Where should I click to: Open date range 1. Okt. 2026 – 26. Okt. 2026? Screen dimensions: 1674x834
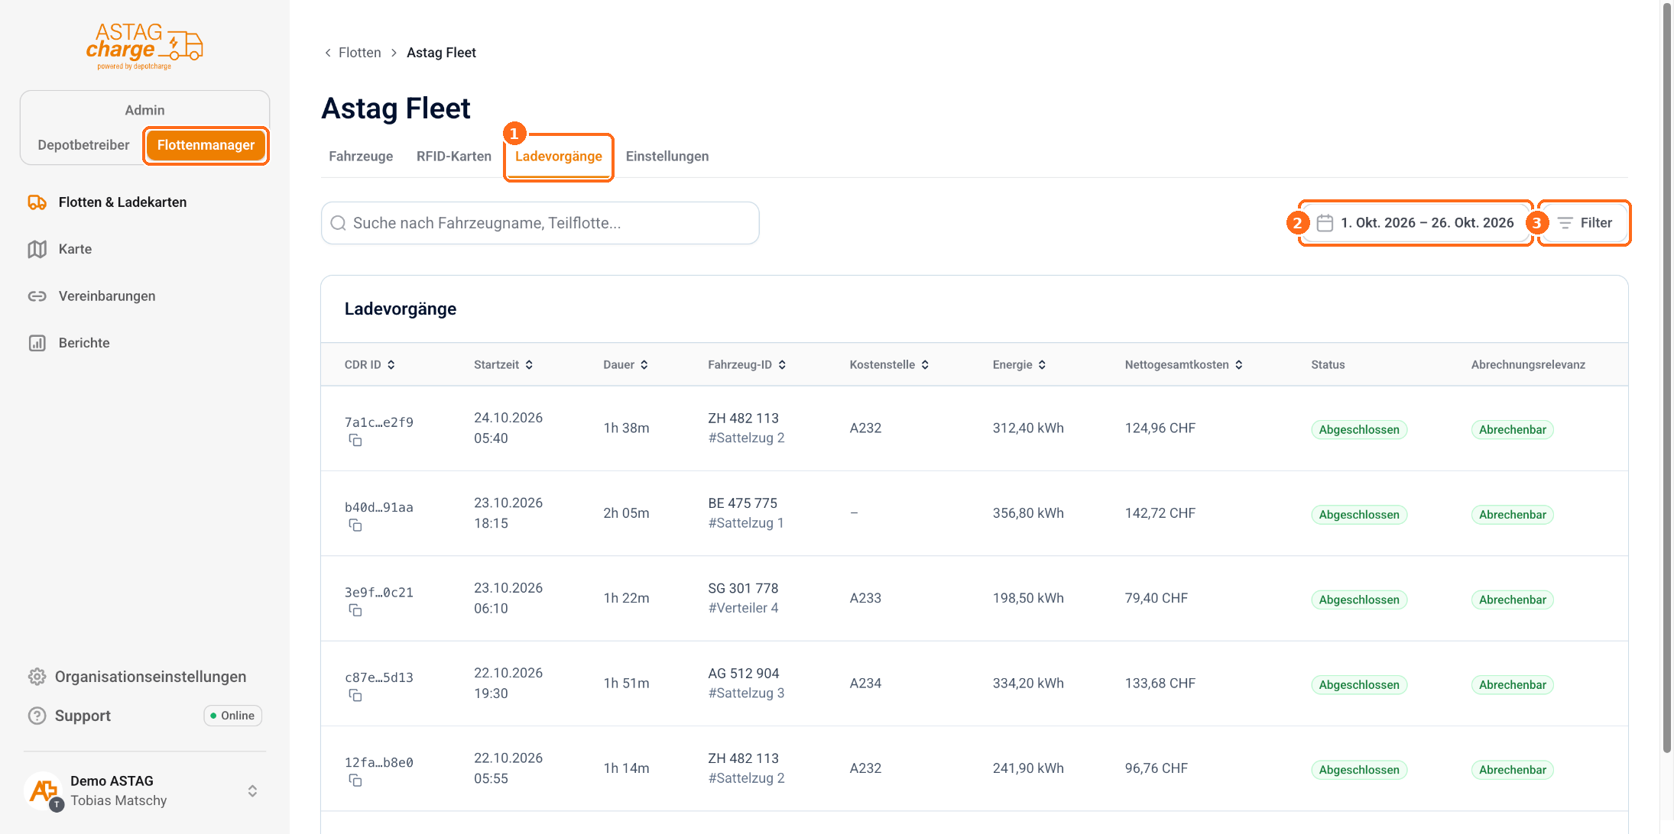point(1416,223)
